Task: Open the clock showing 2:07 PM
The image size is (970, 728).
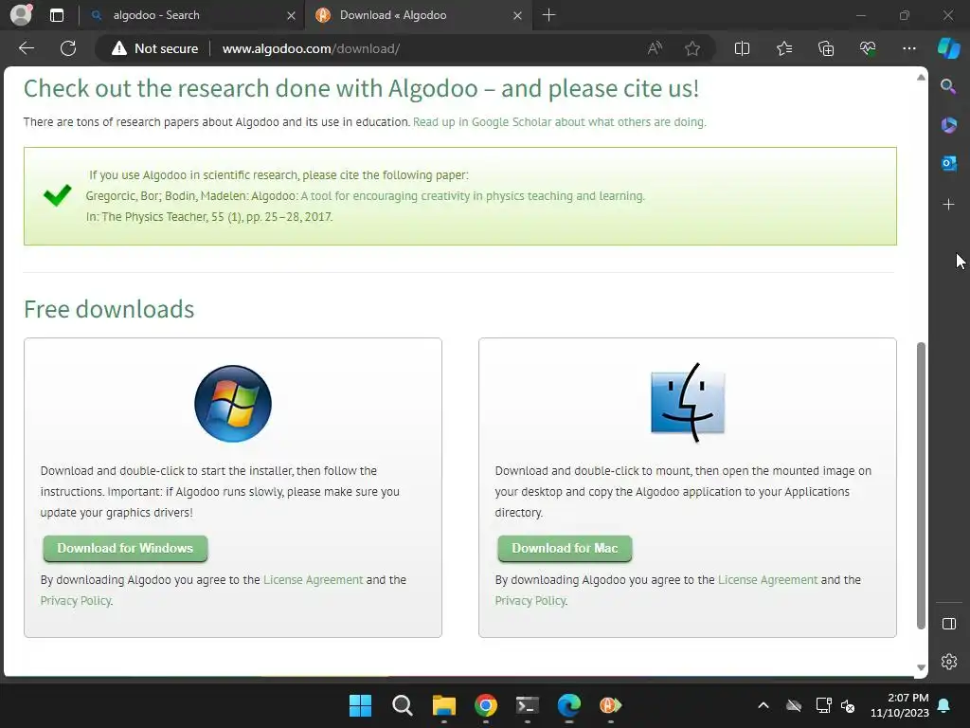Action: tap(900, 705)
